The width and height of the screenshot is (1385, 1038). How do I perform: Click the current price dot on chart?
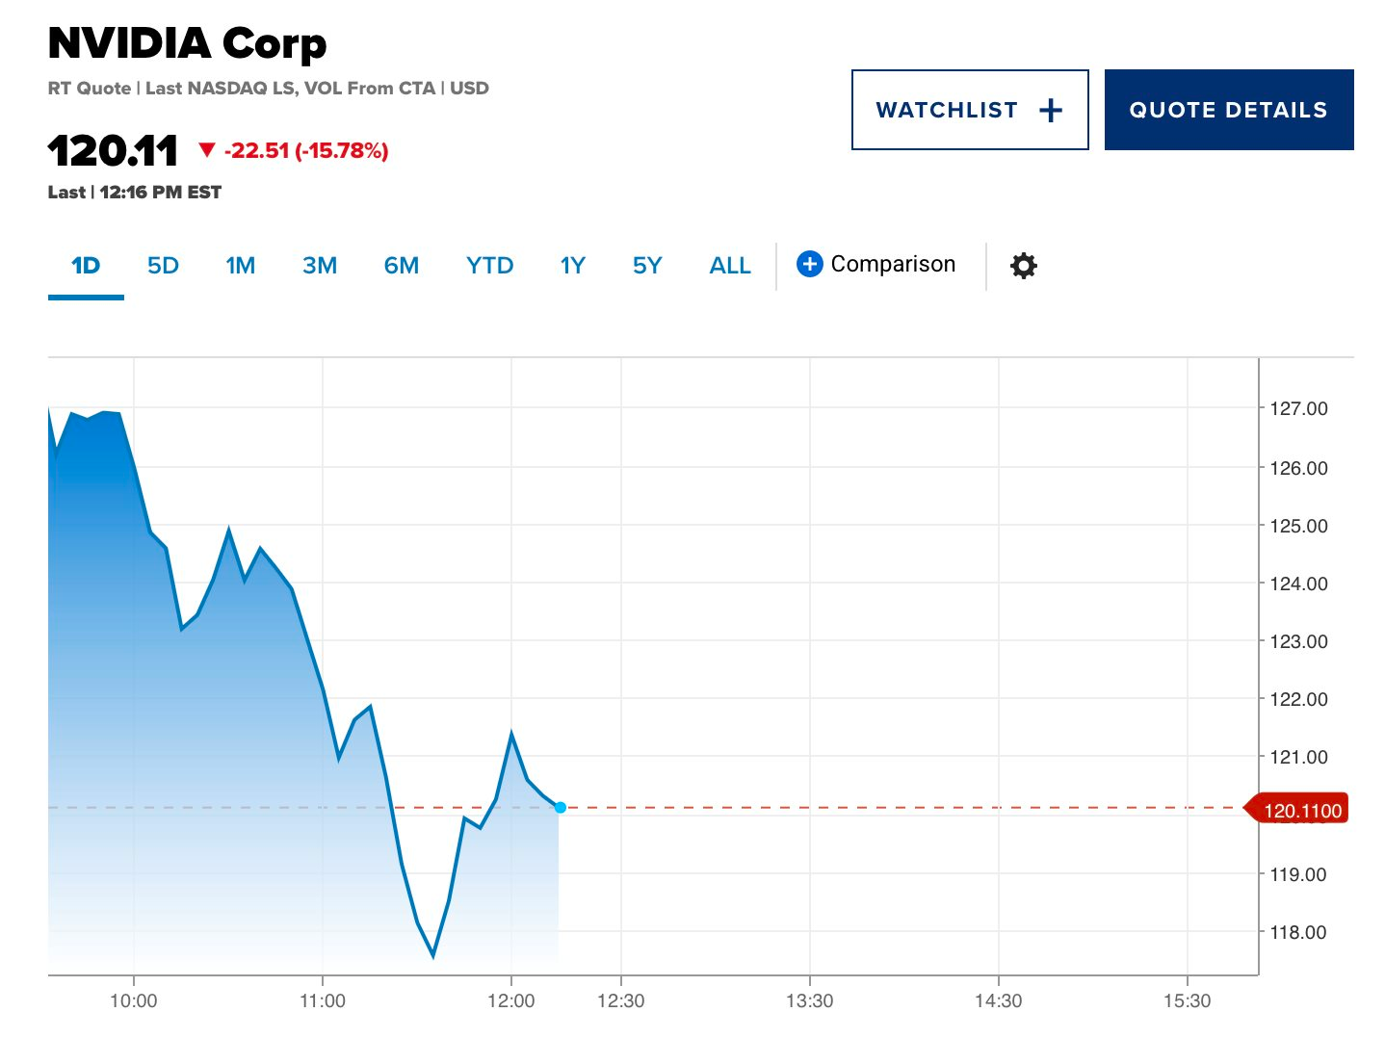click(x=561, y=807)
